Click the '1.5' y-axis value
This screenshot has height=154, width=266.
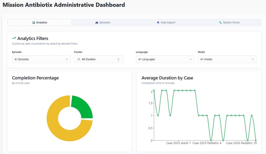150,103
